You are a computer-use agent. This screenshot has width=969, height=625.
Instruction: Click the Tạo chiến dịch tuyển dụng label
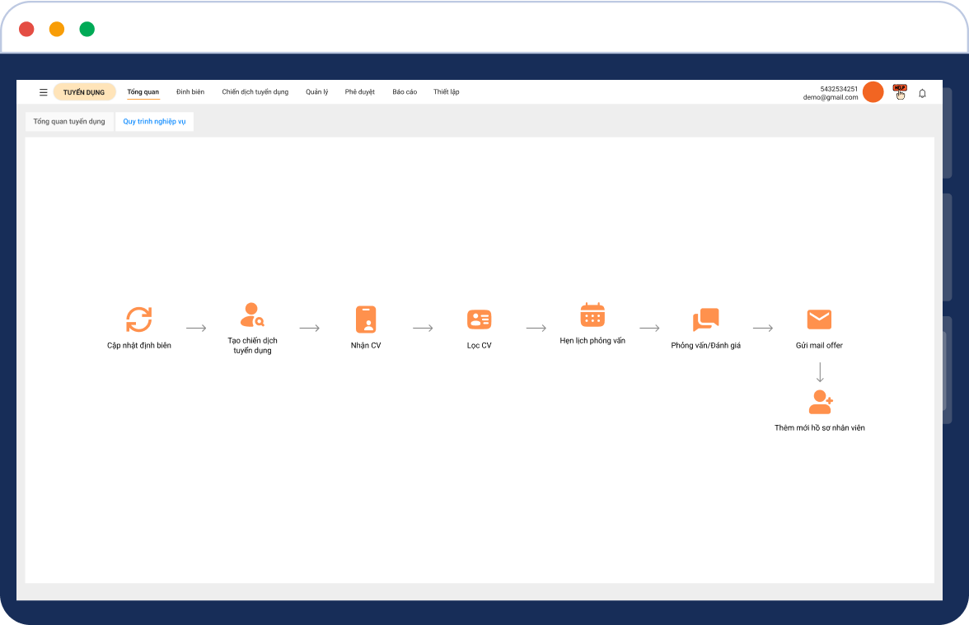252,346
